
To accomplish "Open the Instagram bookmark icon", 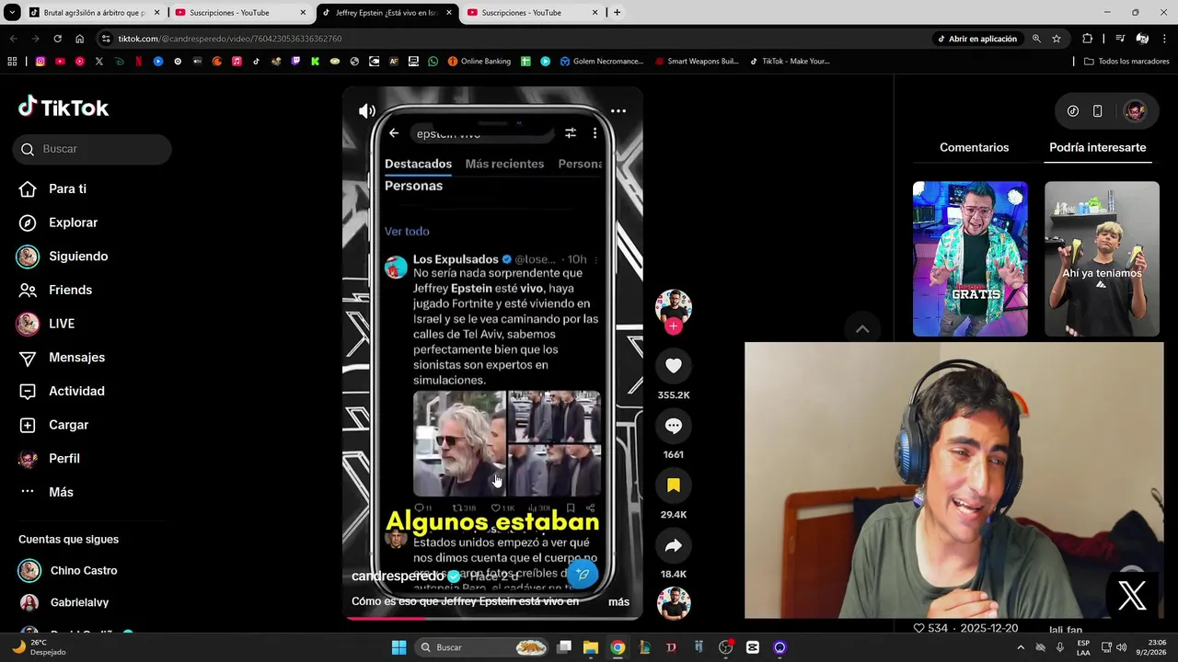I will (40, 62).
